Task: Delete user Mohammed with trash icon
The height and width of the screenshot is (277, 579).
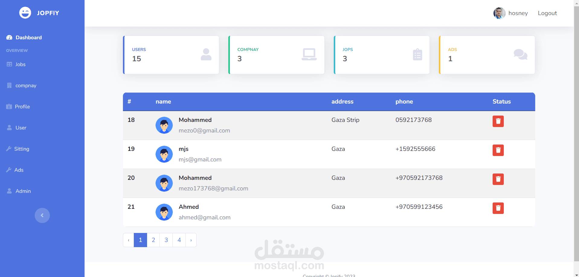Action: (x=498, y=121)
